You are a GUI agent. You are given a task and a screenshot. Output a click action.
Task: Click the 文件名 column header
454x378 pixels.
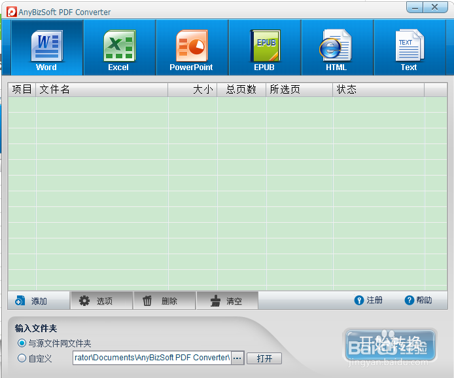[102, 89]
